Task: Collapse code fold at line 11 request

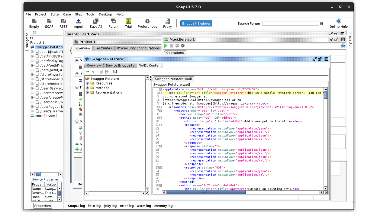Action: pyautogui.click(x=161, y=125)
